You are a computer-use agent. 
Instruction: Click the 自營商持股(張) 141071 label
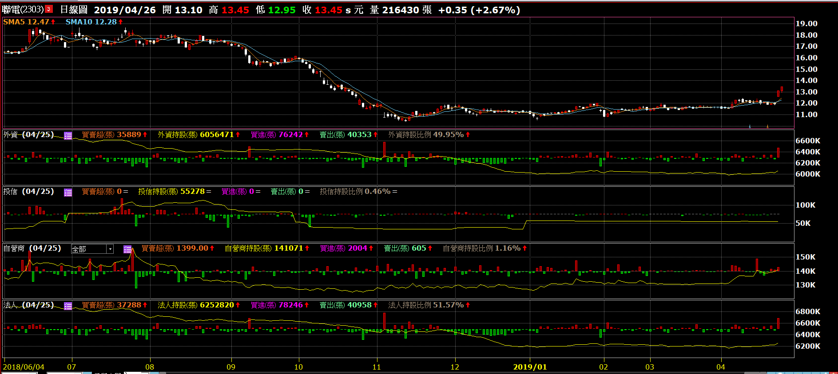[266, 248]
